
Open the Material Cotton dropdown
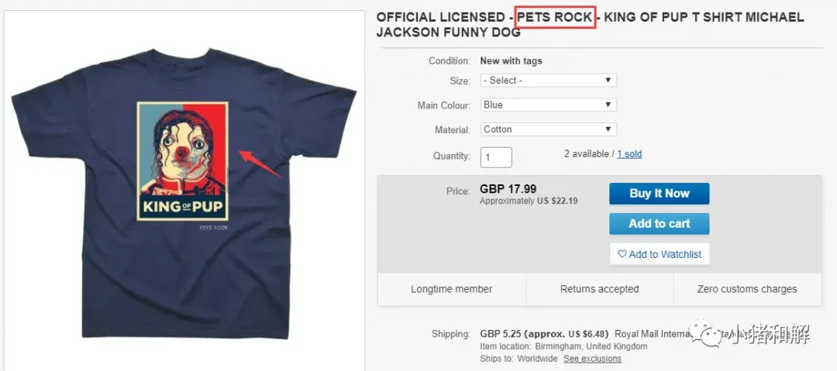pos(549,129)
